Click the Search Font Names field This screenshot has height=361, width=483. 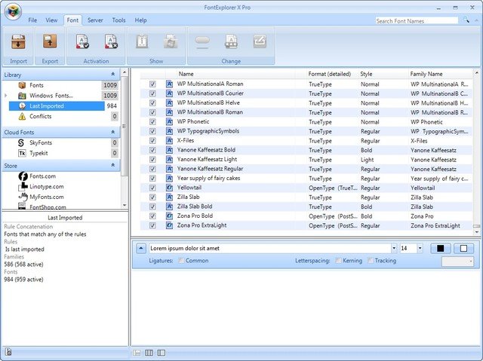pyautogui.click(x=416, y=21)
